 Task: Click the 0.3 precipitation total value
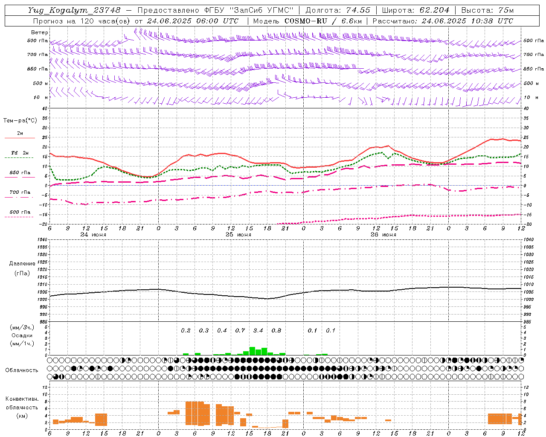204,330
